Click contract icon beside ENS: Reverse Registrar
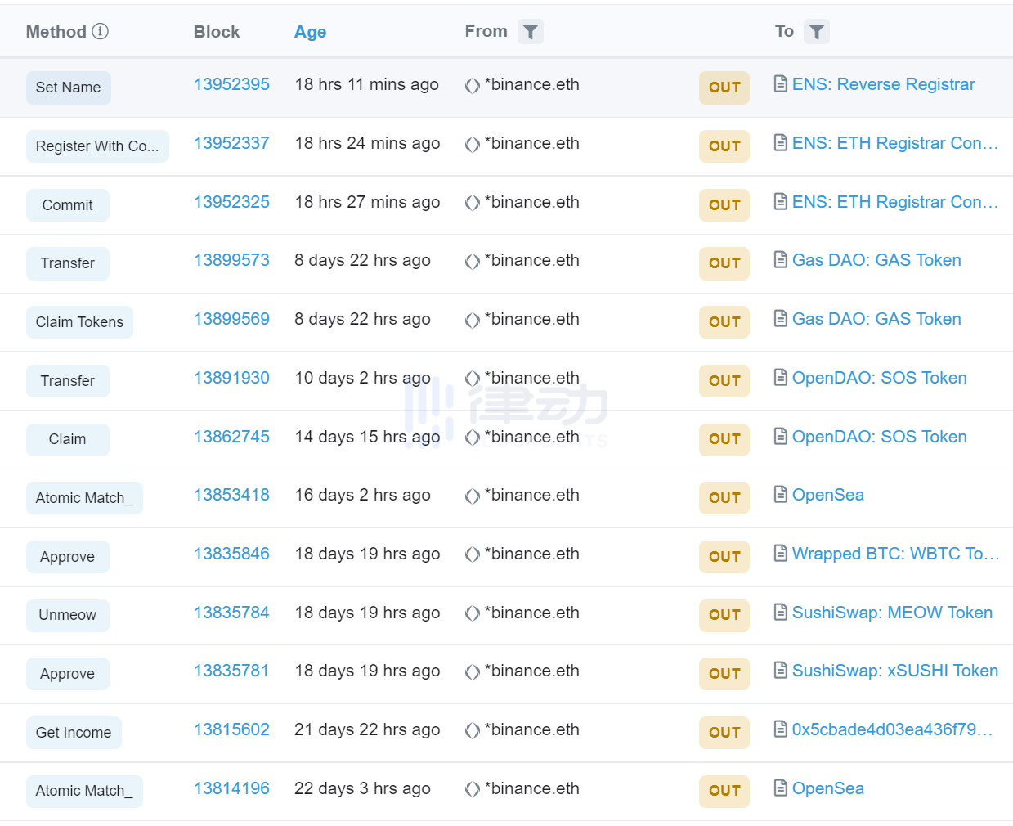This screenshot has height=826, width=1013. 781,84
